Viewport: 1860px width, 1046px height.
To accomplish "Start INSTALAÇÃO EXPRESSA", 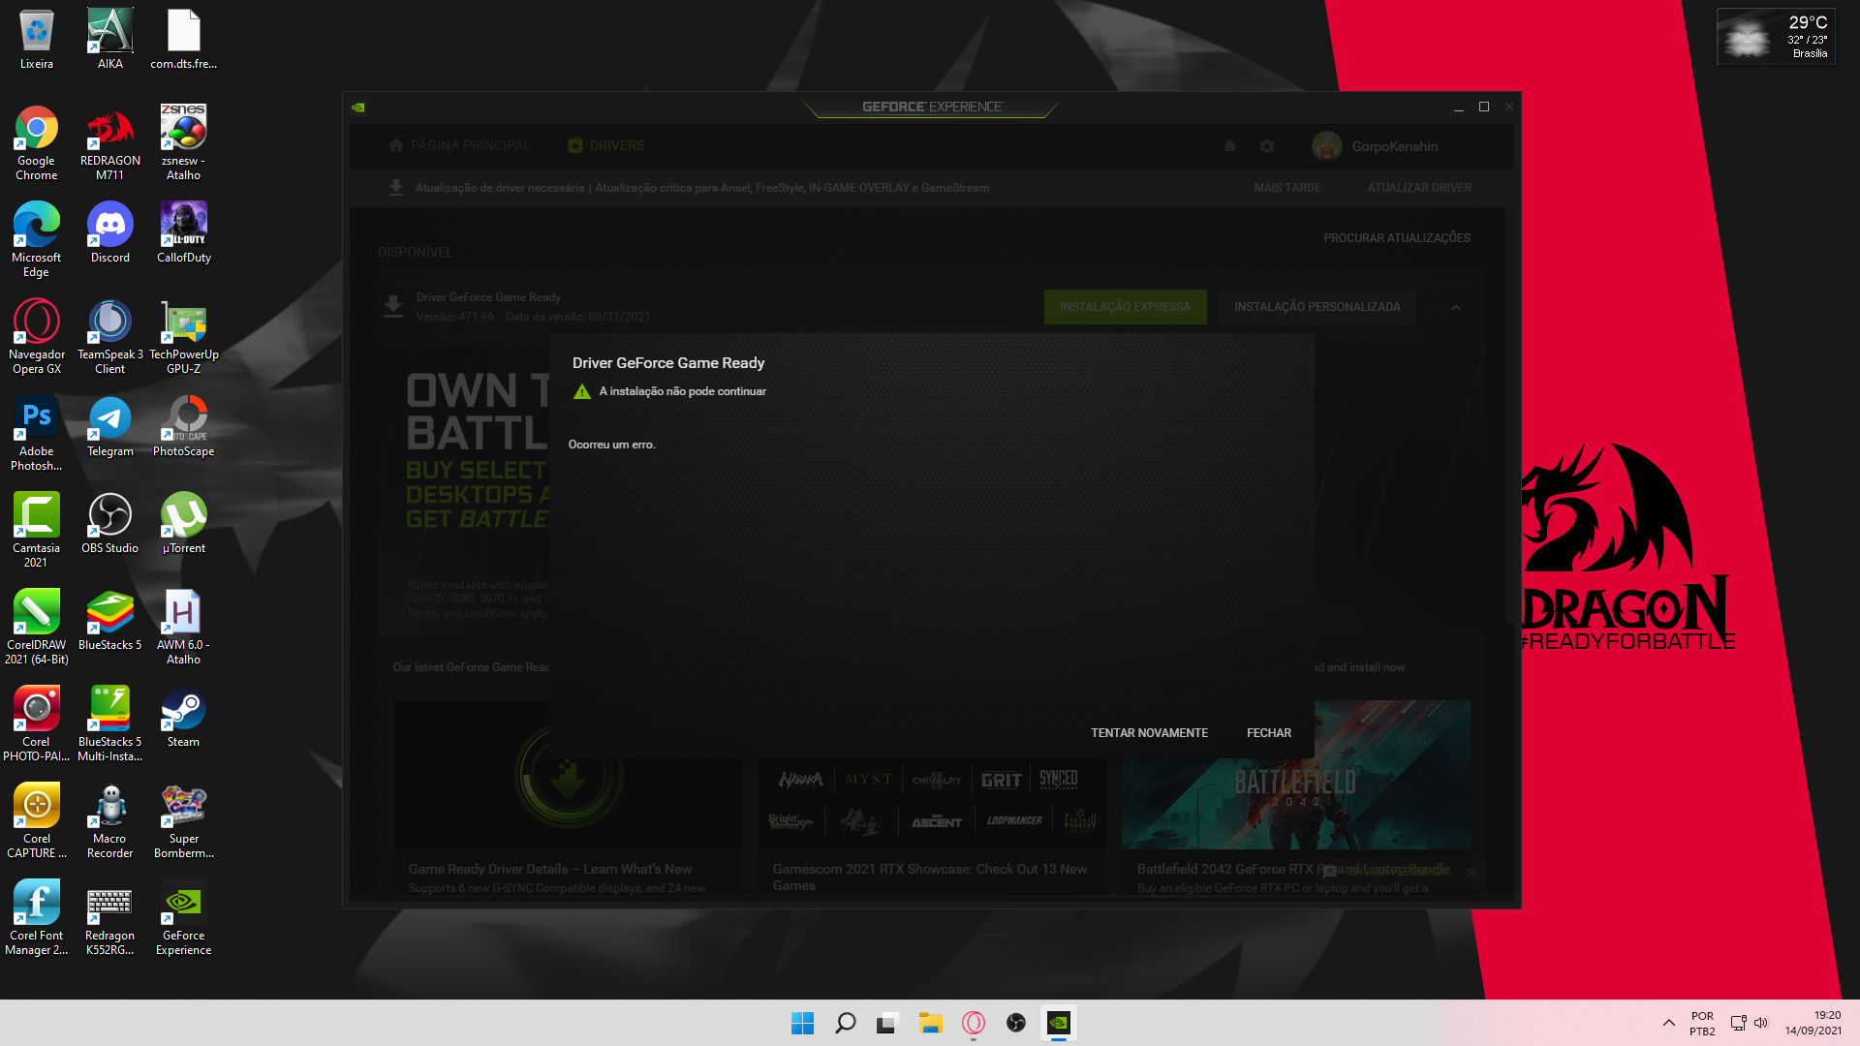I will [1125, 307].
